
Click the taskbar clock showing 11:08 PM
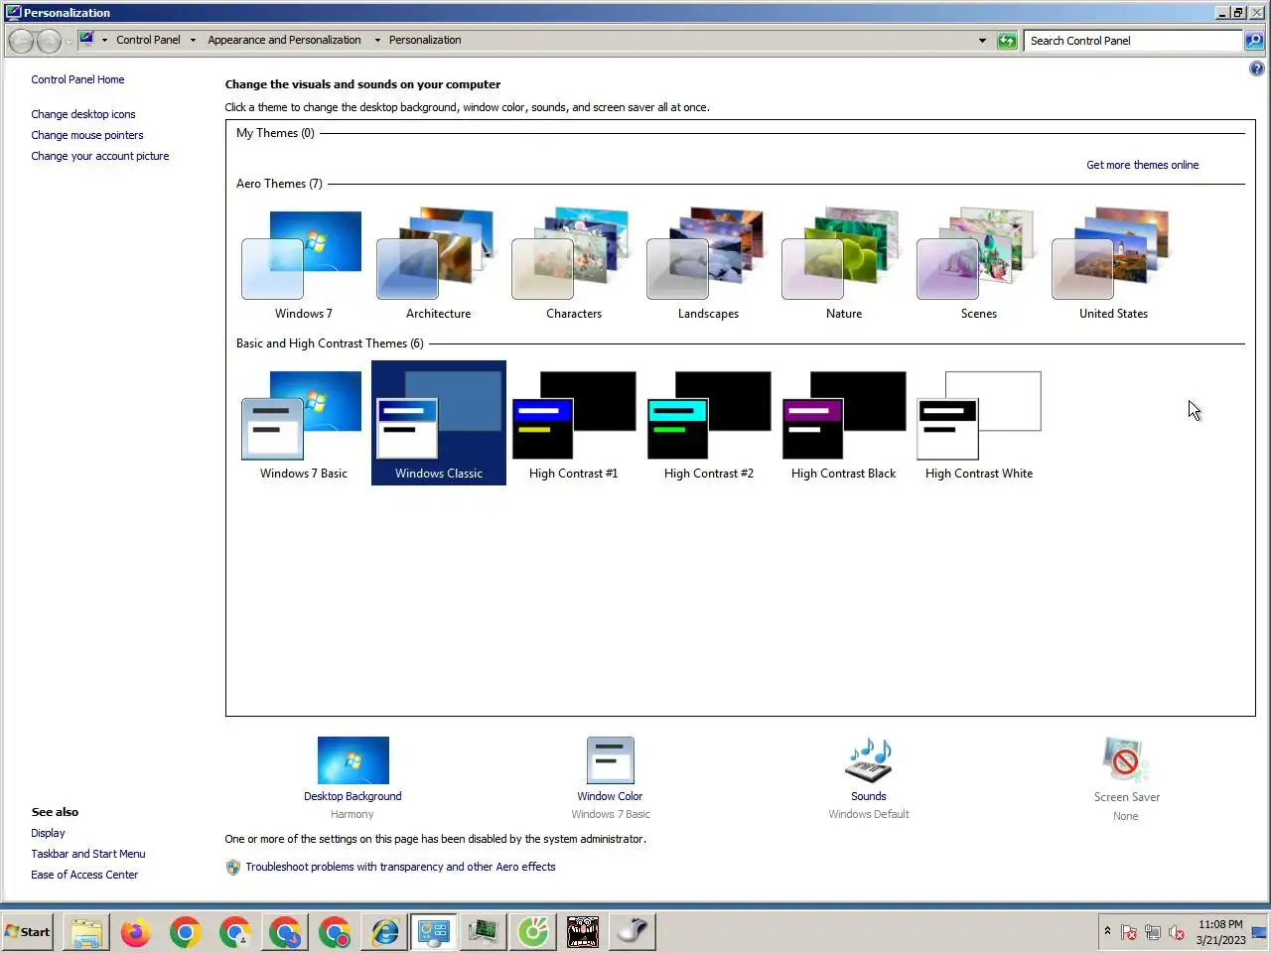1220,932
